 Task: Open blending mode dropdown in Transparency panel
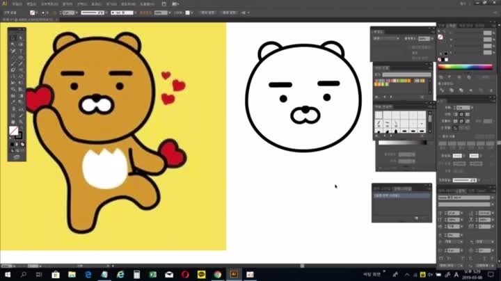coord(387,39)
